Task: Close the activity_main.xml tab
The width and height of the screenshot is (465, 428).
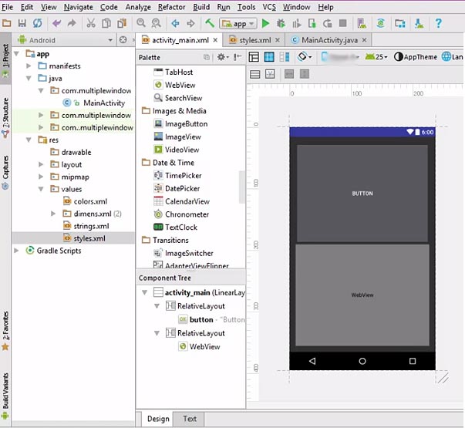Action: 215,40
